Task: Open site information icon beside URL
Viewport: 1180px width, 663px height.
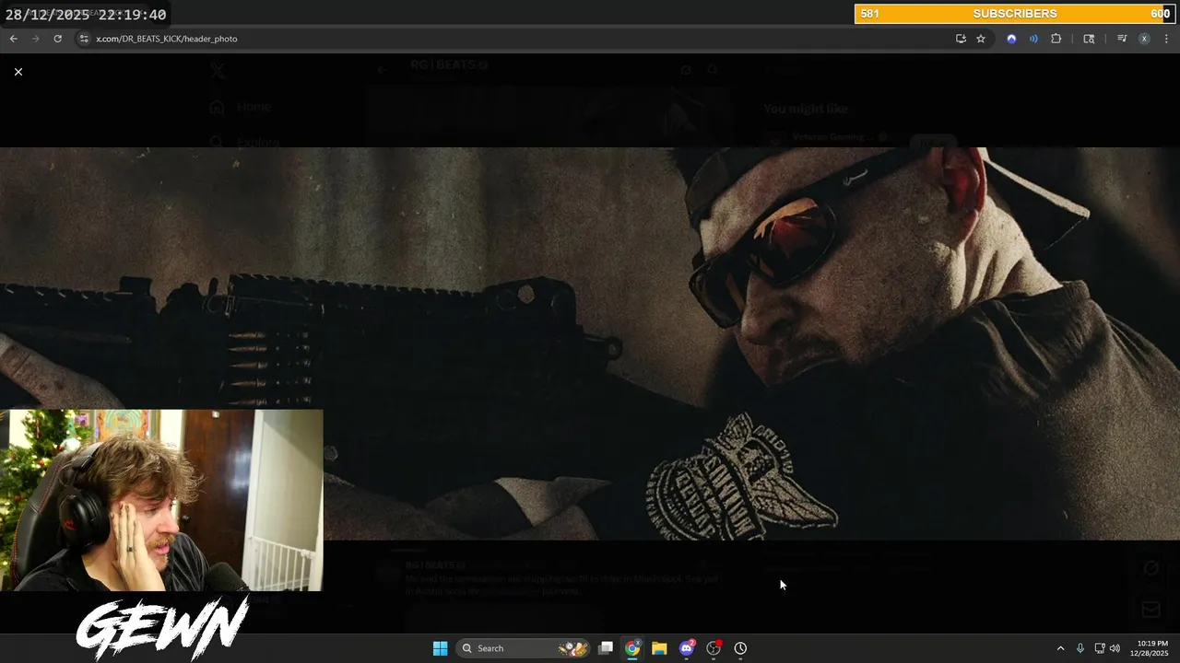Action: coord(84,39)
